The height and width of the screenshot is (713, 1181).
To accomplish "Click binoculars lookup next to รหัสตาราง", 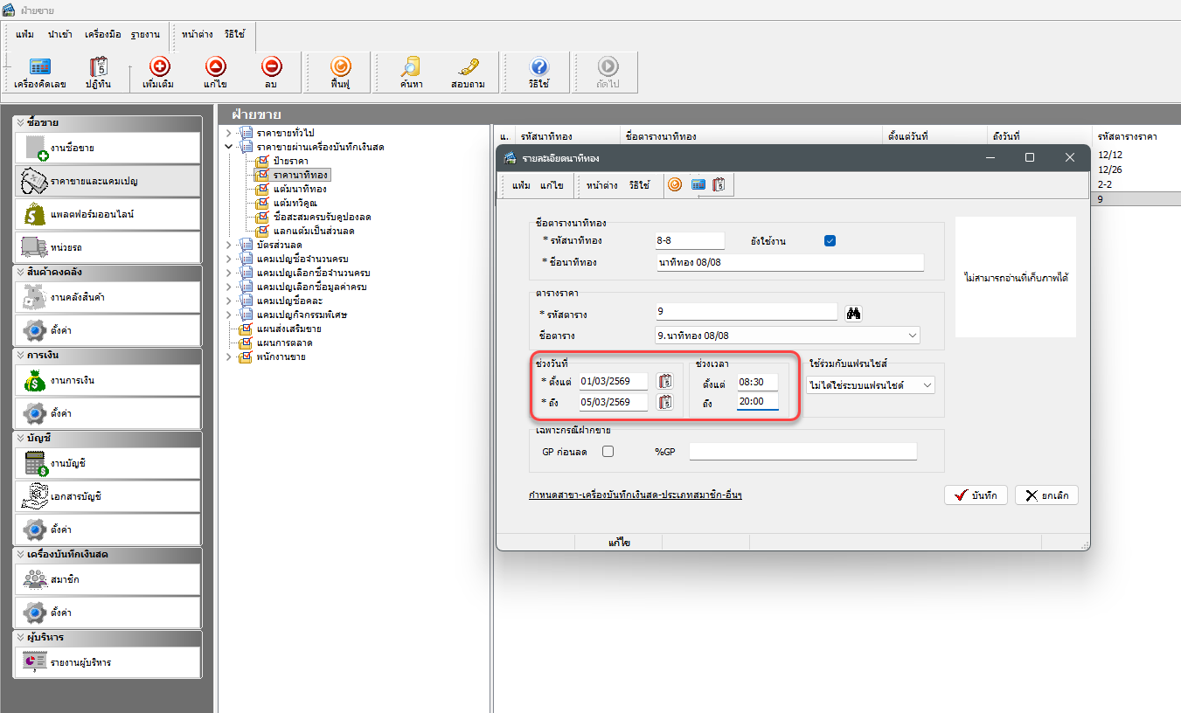I will [853, 313].
